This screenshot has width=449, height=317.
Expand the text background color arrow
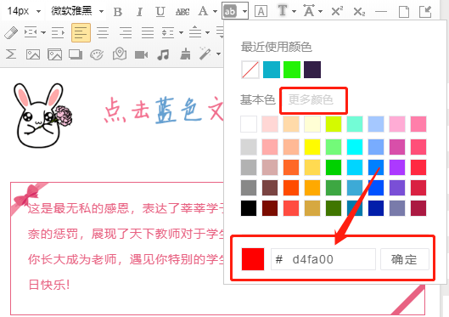click(244, 11)
